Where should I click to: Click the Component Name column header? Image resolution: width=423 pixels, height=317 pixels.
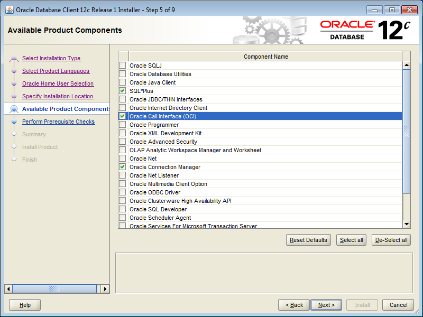(266, 57)
